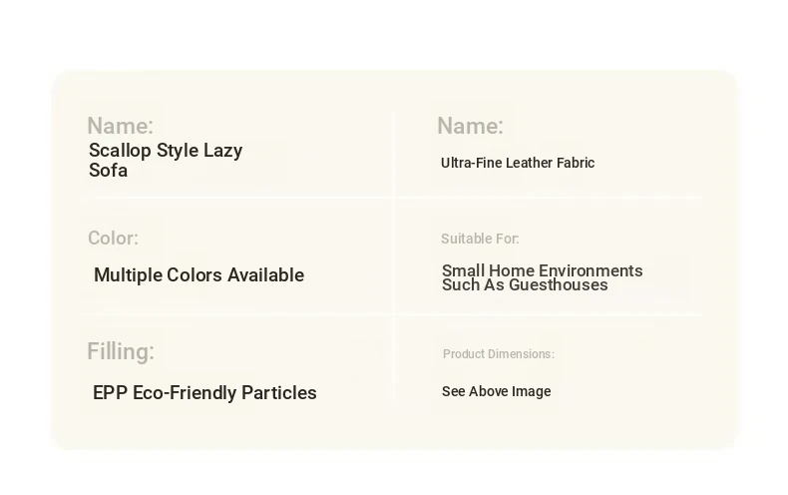
Task: Click the Filling: label
Action: pyautogui.click(x=121, y=351)
